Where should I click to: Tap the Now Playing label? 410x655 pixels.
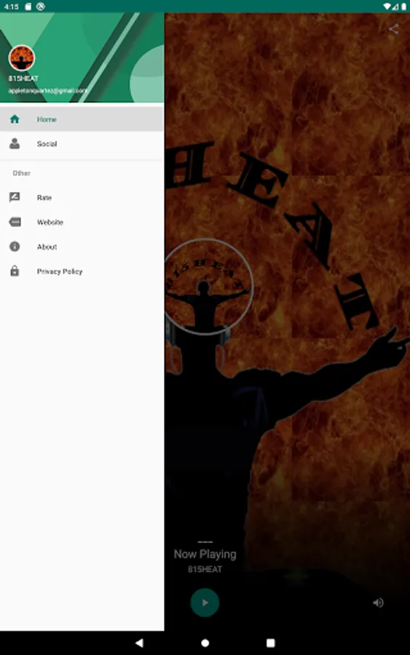pyautogui.click(x=205, y=555)
